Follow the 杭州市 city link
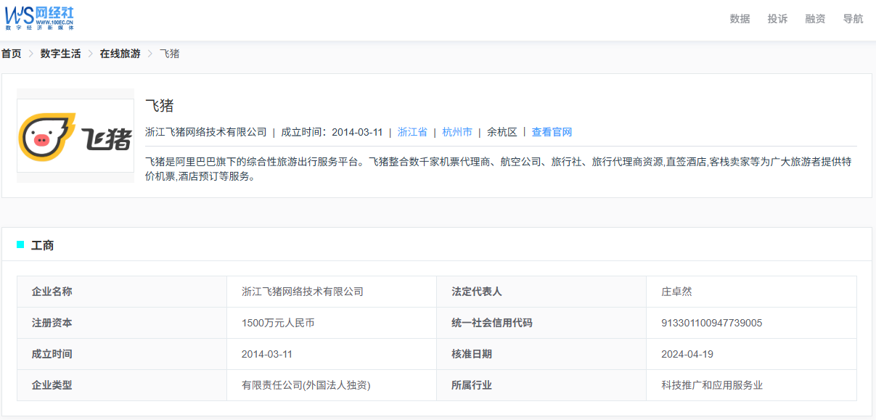 (x=457, y=132)
